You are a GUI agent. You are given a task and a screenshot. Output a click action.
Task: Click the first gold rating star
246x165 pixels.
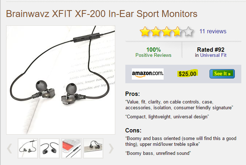[145, 31]
